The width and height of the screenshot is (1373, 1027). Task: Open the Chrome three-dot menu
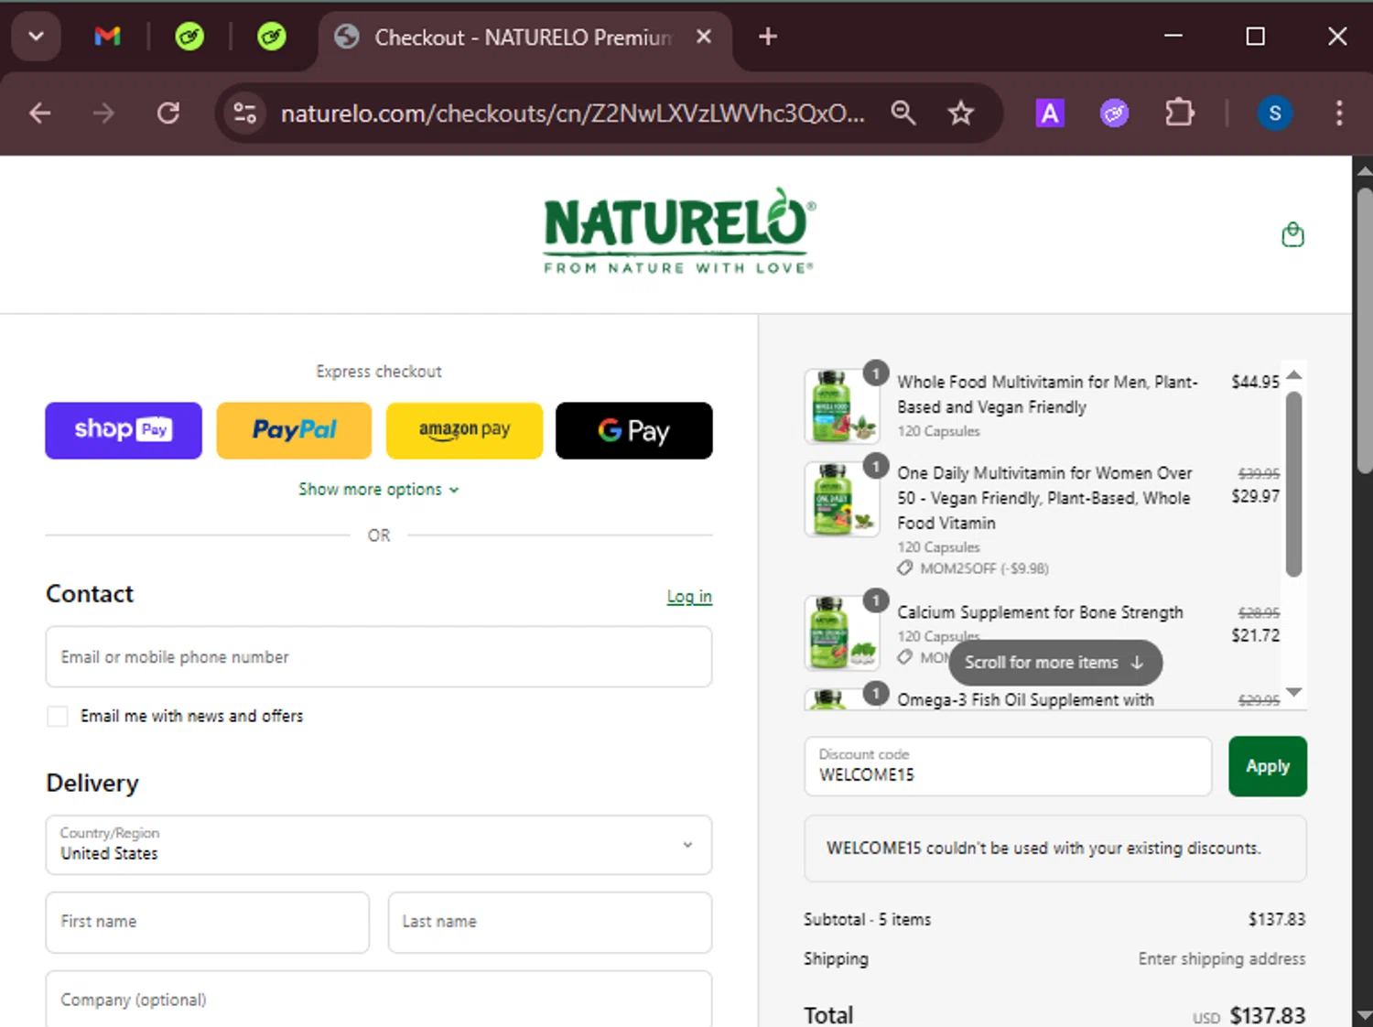pos(1339,114)
